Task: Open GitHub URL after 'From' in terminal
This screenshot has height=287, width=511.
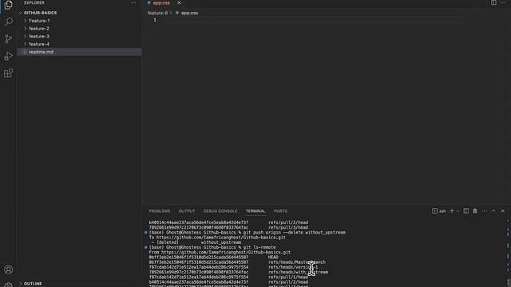Action: point(226,252)
